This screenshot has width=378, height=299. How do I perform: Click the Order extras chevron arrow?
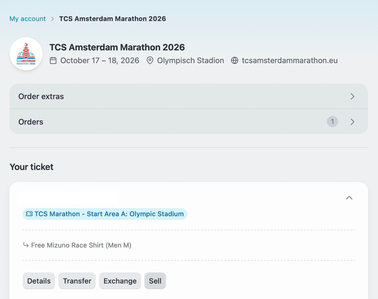352,96
